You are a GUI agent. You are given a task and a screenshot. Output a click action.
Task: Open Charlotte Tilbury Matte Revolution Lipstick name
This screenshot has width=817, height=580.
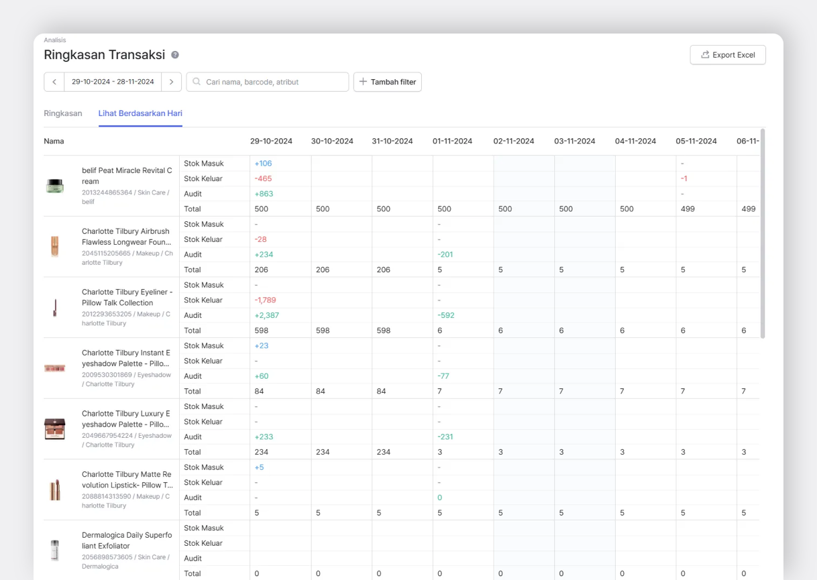(127, 479)
